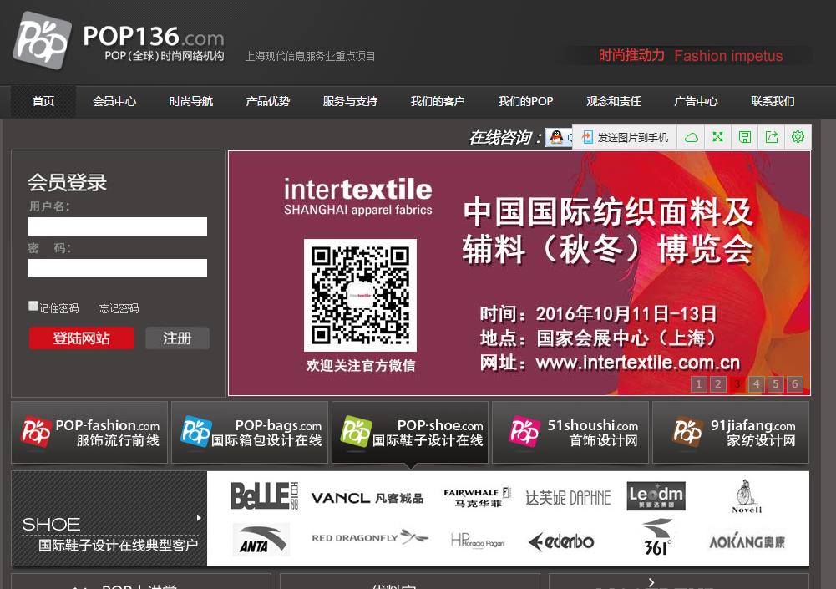Open the 我们的客户 menu item
The width and height of the screenshot is (836, 589).
[438, 101]
